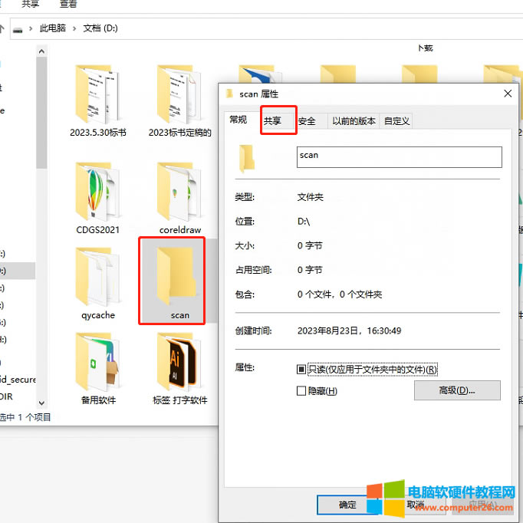Close the scan 属性 dialog

point(508,94)
